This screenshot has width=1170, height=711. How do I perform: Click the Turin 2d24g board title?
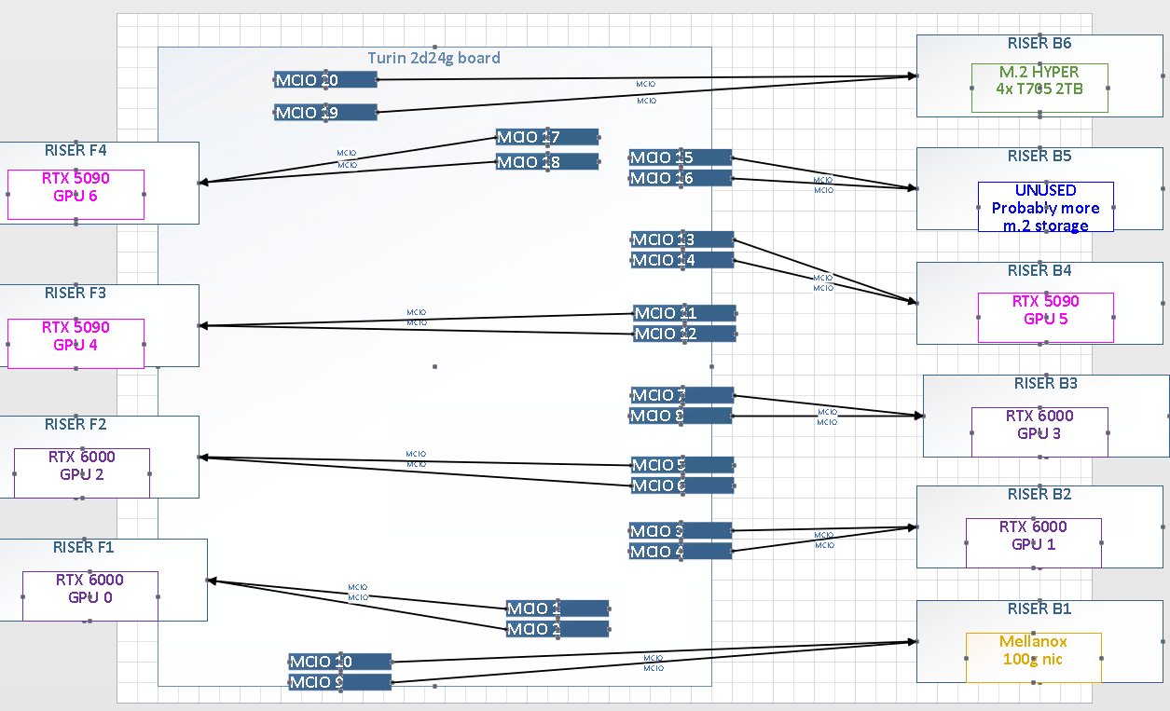[434, 58]
